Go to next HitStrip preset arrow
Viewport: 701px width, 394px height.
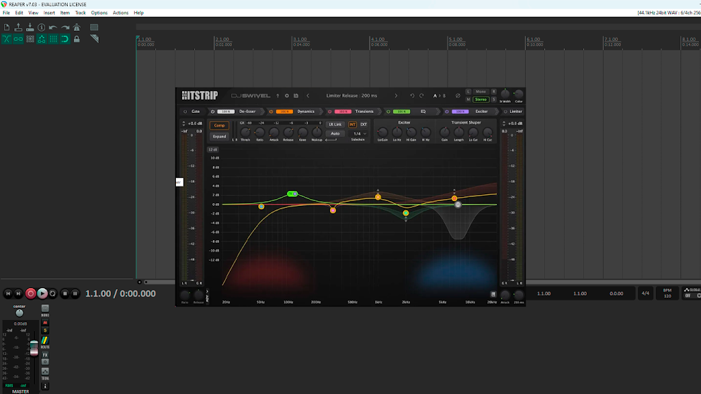(x=396, y=96)
